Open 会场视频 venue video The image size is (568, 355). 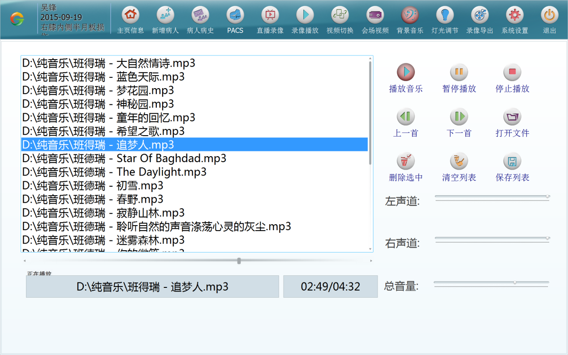[x=375, y=15]
